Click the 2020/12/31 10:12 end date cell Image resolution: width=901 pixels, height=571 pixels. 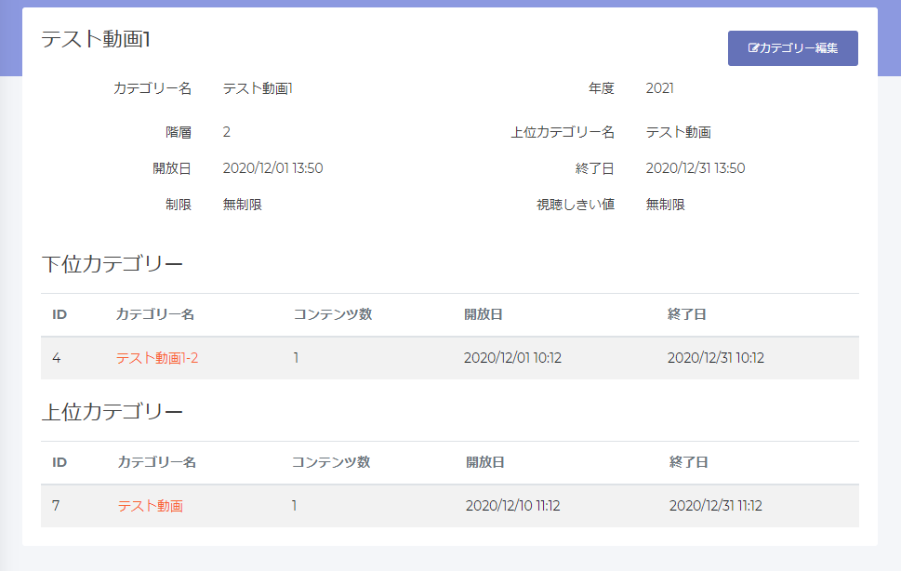(716, 358)
